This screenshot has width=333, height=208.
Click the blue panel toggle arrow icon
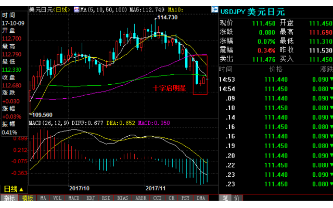coord(215,9)
